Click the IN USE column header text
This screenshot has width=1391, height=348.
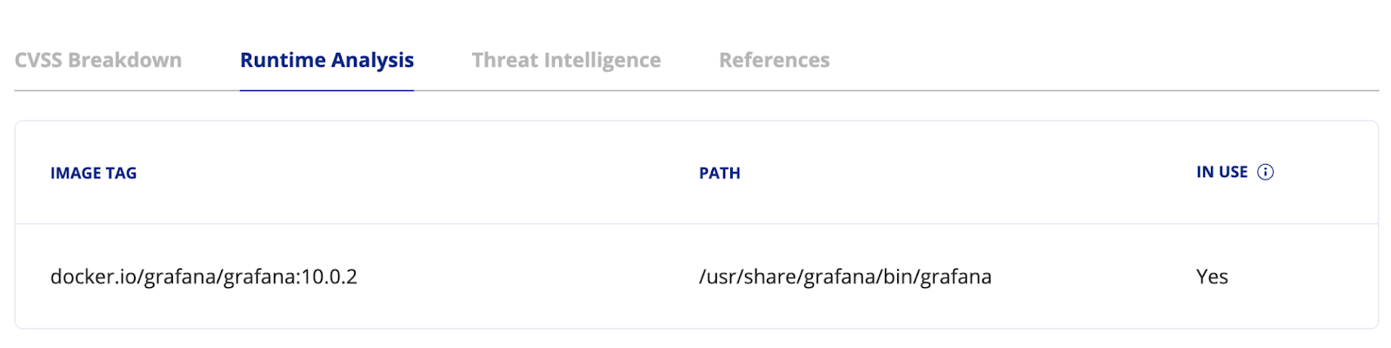point(1221,172)
